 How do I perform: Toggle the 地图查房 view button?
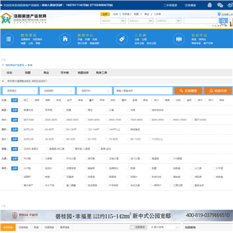point(139,227)
